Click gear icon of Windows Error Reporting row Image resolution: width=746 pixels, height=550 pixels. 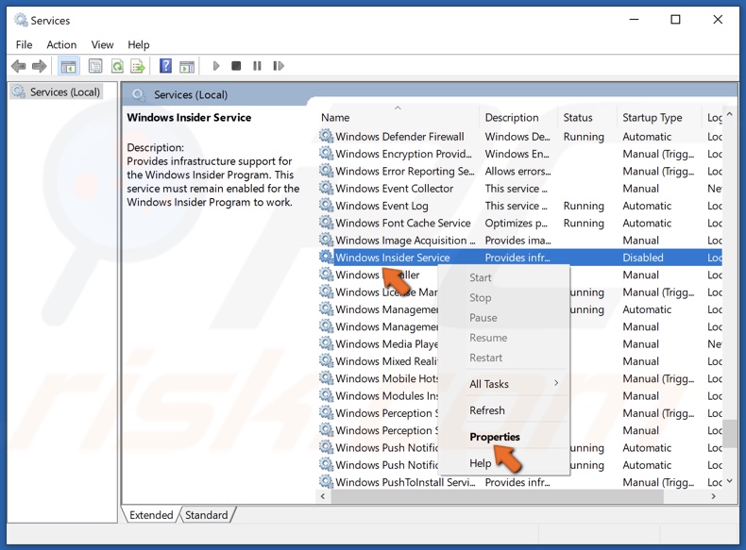tap(326, 171)
